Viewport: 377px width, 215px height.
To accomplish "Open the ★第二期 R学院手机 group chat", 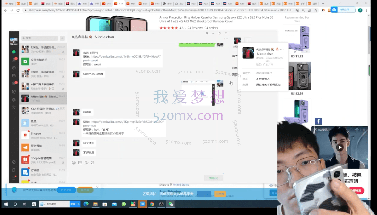I will click(x=43, y=86).
